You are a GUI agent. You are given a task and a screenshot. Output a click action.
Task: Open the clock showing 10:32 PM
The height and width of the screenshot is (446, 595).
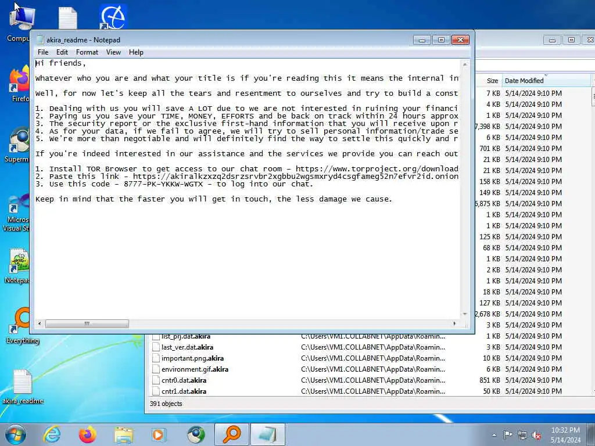[565, 434]
